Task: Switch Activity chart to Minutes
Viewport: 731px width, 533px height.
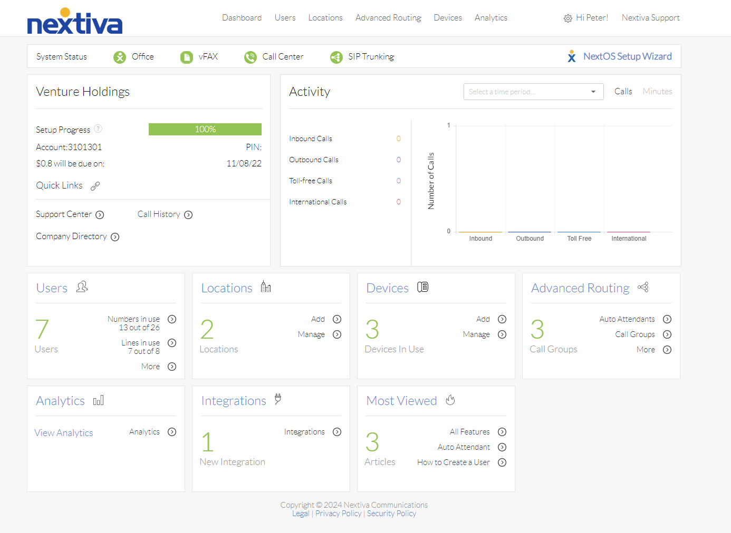Action: 657,92
